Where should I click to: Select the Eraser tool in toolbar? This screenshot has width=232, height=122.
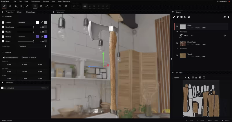tap(10, 6)
